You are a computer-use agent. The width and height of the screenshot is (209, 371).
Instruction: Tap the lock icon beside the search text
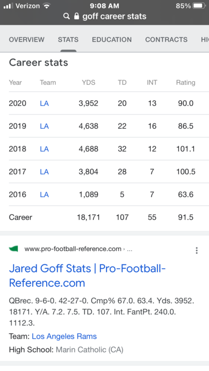(x=76, y=16)
